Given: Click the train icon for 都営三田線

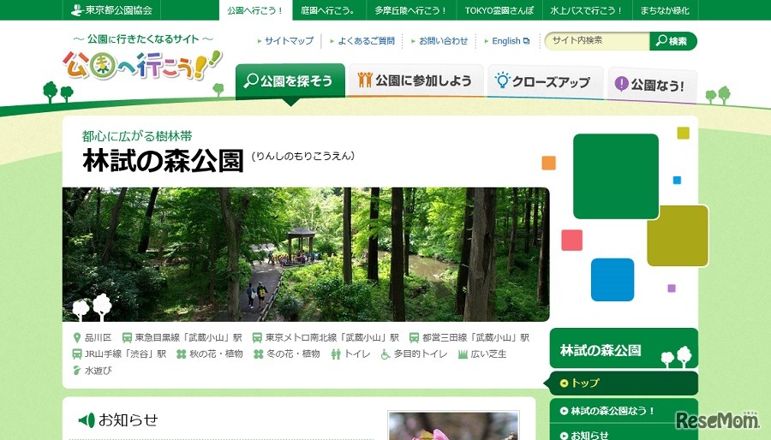Looking at the screenshot, I should coord(414,338).
